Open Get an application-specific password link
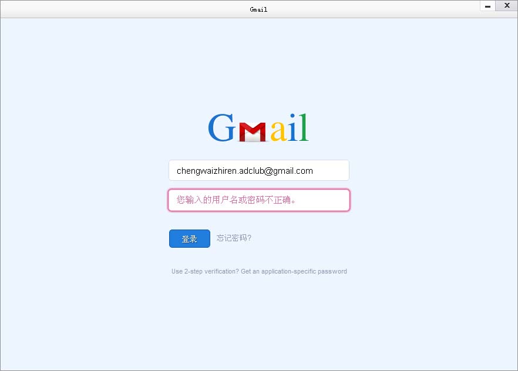Image resolution: width=518 pixels, height=371 pixels. [x=294, y=271]
